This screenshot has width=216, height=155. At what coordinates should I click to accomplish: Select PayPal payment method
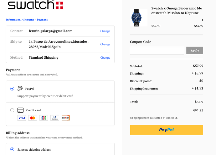click(x=12, y=89)
